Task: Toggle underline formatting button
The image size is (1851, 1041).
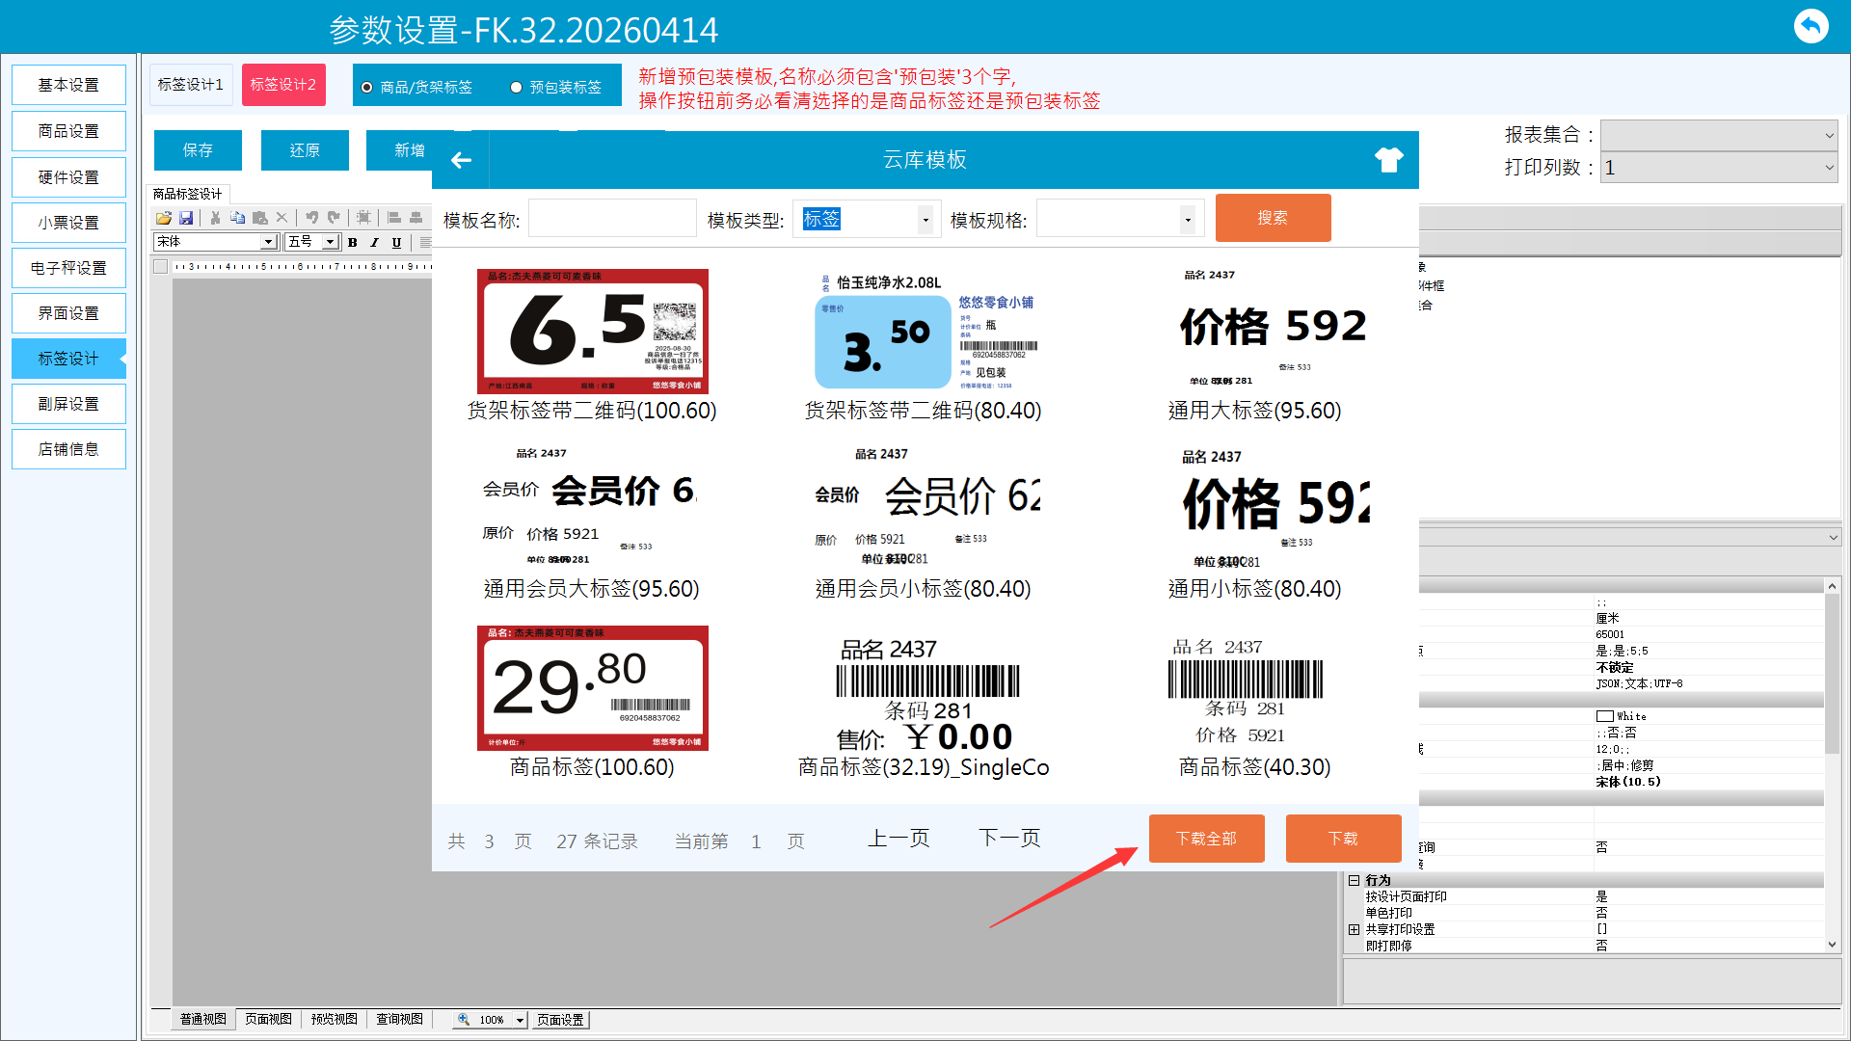Action: [396, 242]
